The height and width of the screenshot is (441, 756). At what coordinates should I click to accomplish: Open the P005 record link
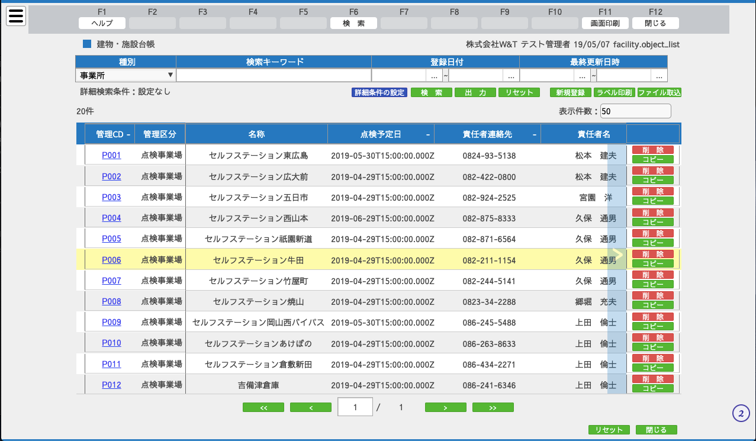pyautogui.click(x=111, y=239)
